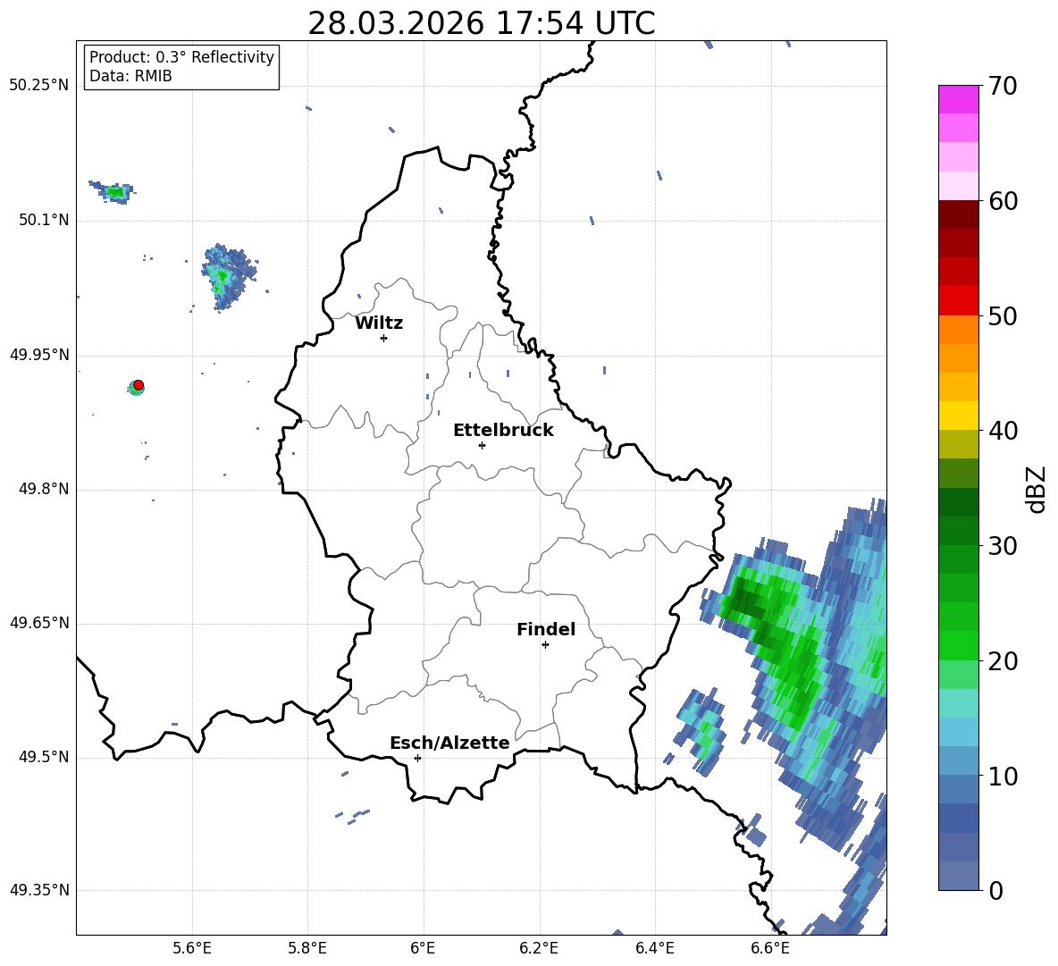Click the Findel city label

pos(546,629)
